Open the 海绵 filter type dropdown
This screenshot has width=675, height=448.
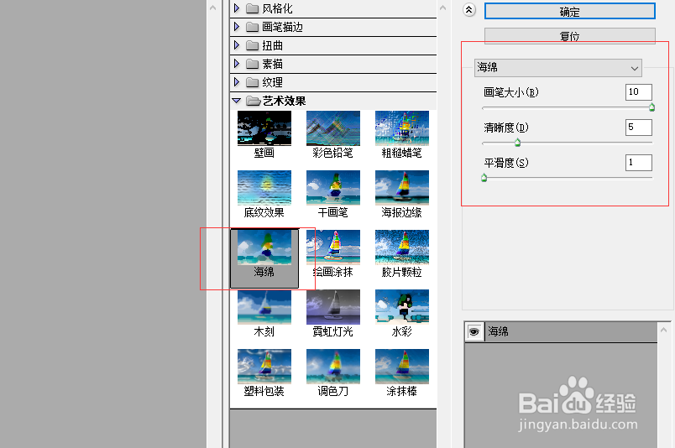[558, 68]
